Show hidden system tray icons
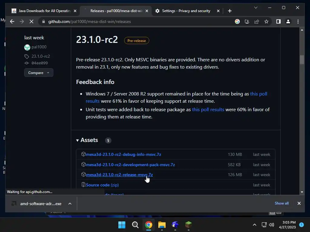This screenshot has height=232, width=310. point(255,225)
